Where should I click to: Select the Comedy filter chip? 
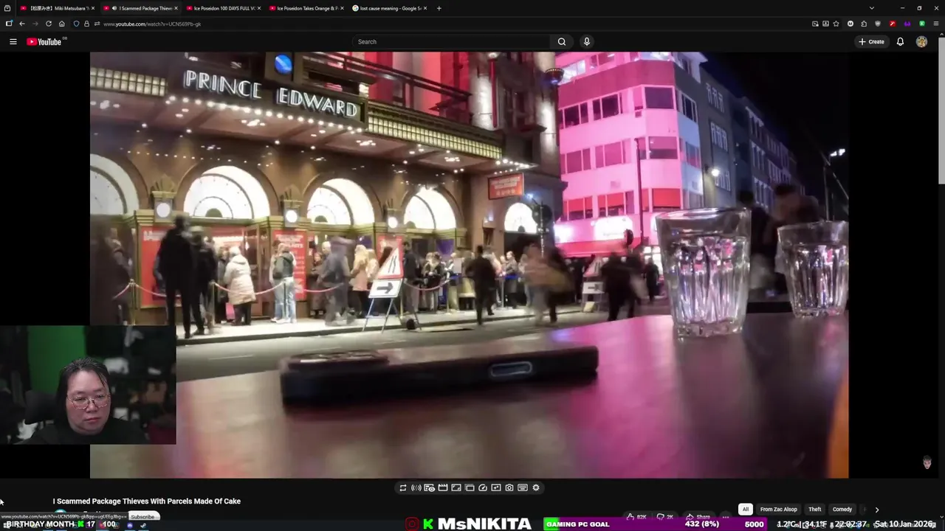pos(842,510)
